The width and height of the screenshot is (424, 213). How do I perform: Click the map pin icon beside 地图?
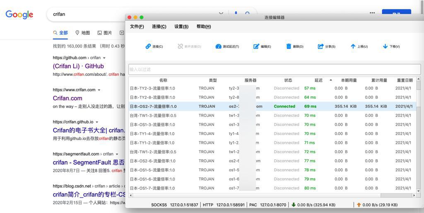pos(77,33)
